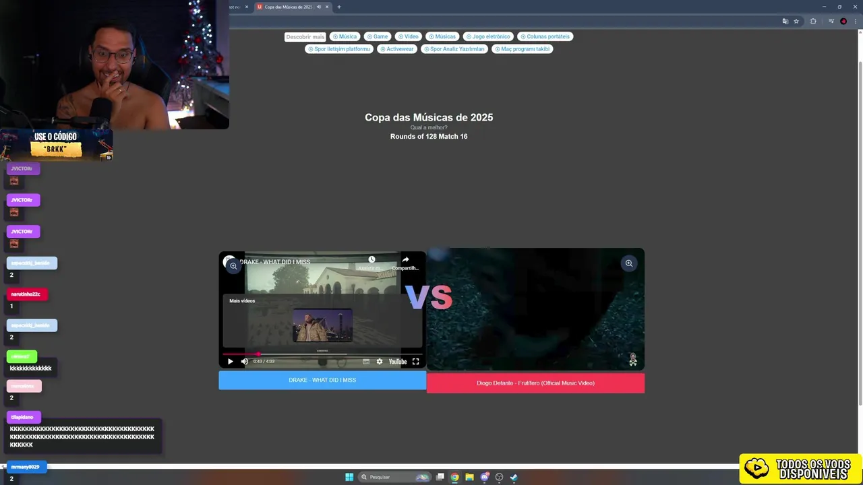
Task: Zoom the Drake video with magnifier icon
Action: tap(233, 266)
